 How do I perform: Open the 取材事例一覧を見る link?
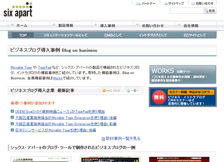123,139
